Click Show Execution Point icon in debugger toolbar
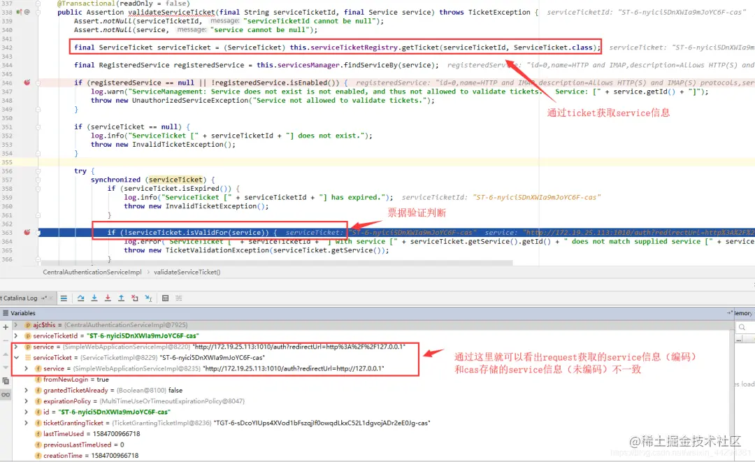Viewport: 755px width, 462px height. click(x=64, y=298)
